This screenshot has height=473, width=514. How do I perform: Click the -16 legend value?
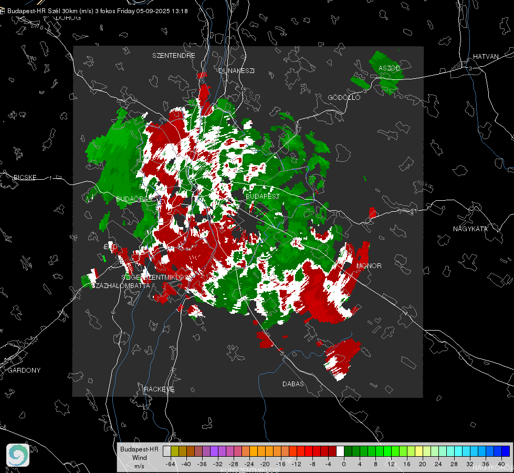(x=280, y=464)
